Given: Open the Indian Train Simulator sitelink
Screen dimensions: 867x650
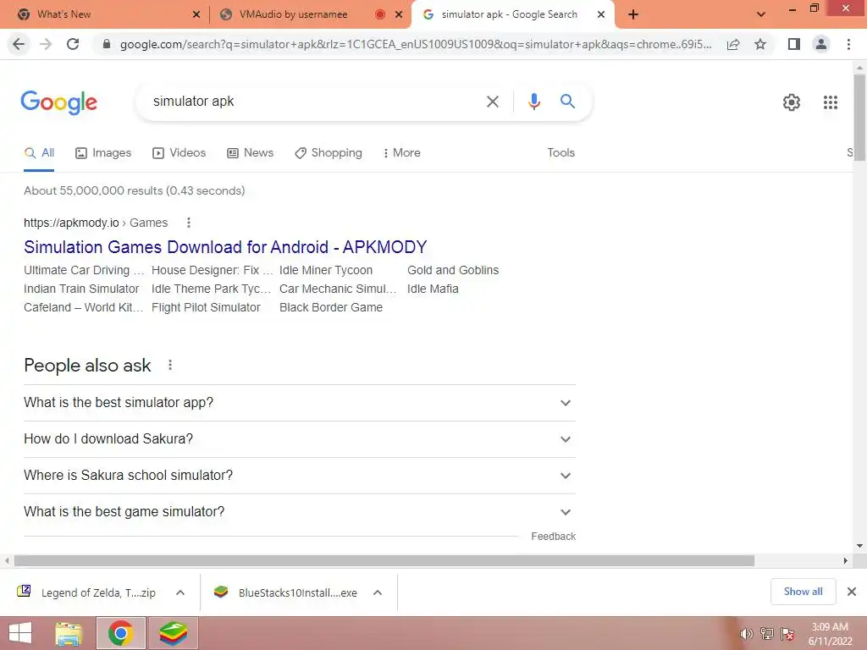Looking at the screenshot, I should point(81,289).
